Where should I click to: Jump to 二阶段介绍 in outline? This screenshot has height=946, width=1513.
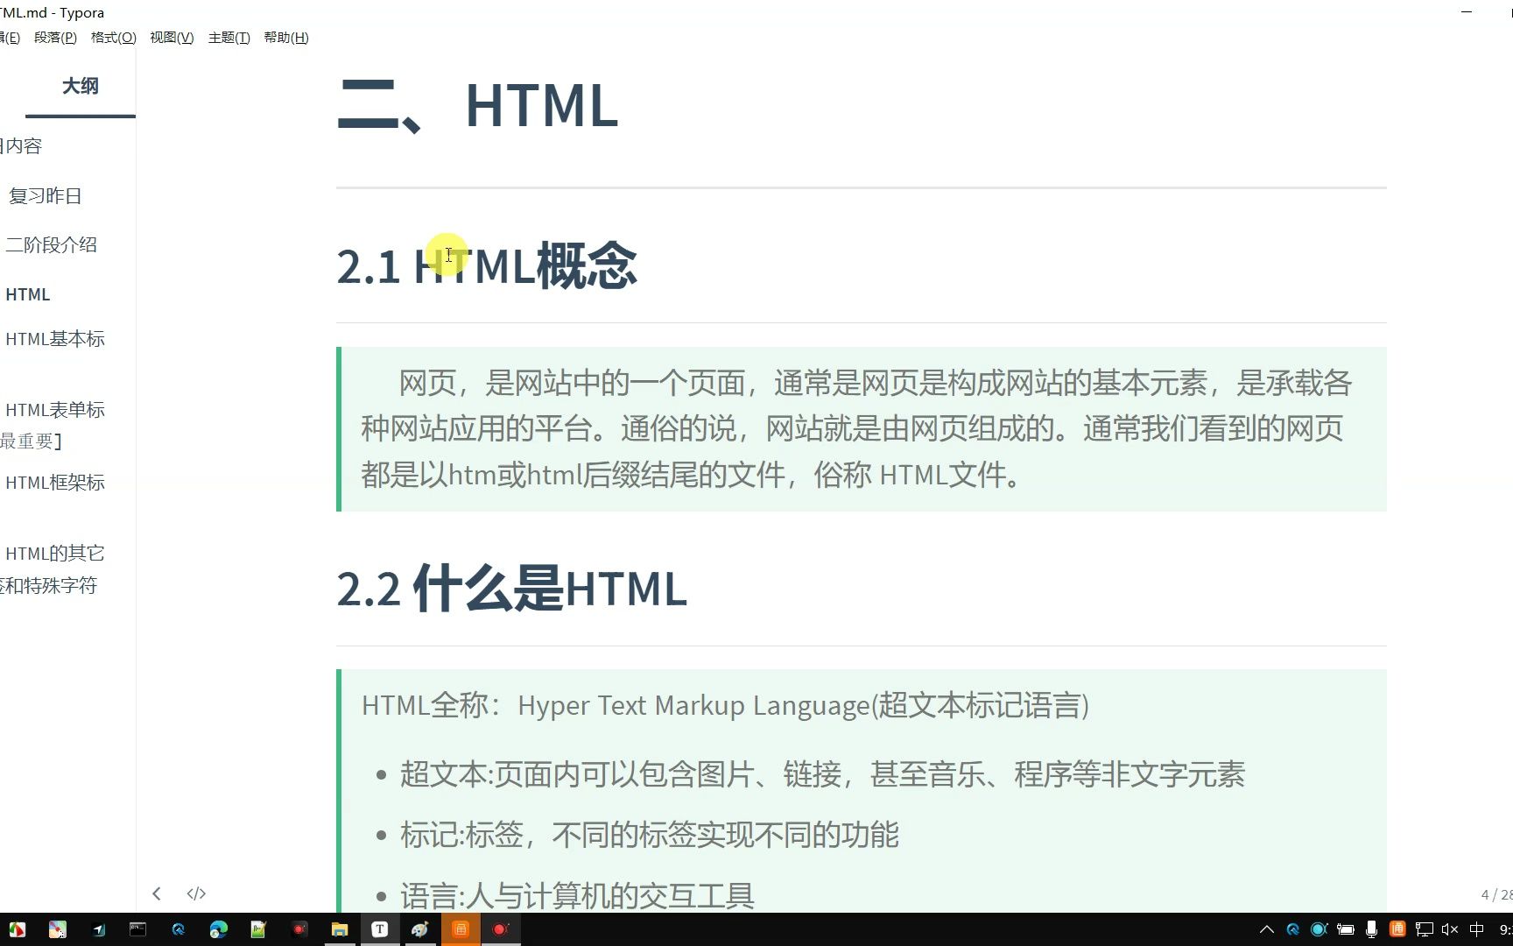[x=52, y=245]
